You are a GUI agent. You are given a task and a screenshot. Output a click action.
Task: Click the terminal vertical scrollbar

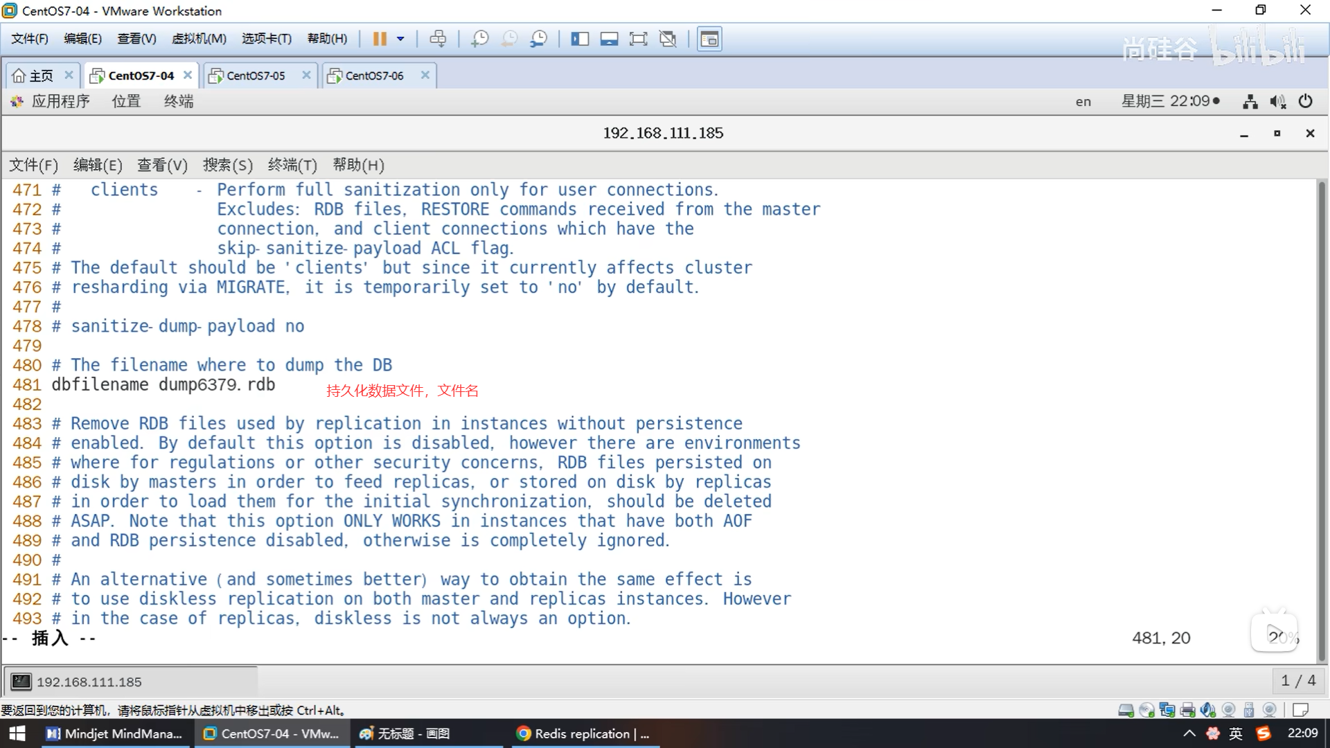click(x=1322, y=416)
